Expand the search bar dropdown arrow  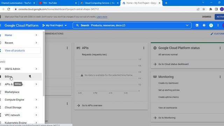click(x=187, y=25)
